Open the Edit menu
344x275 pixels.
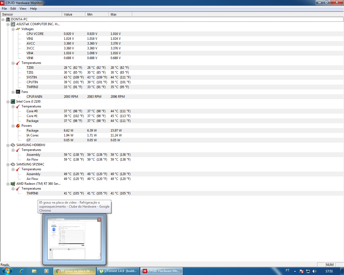[x=13, y=9]
